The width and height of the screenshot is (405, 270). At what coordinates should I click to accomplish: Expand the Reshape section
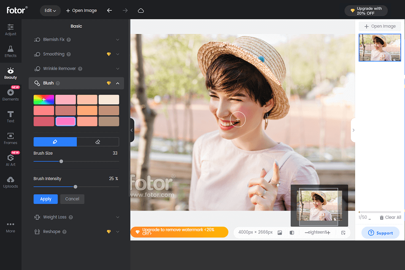pyautogui.click(x=118, y=232)
